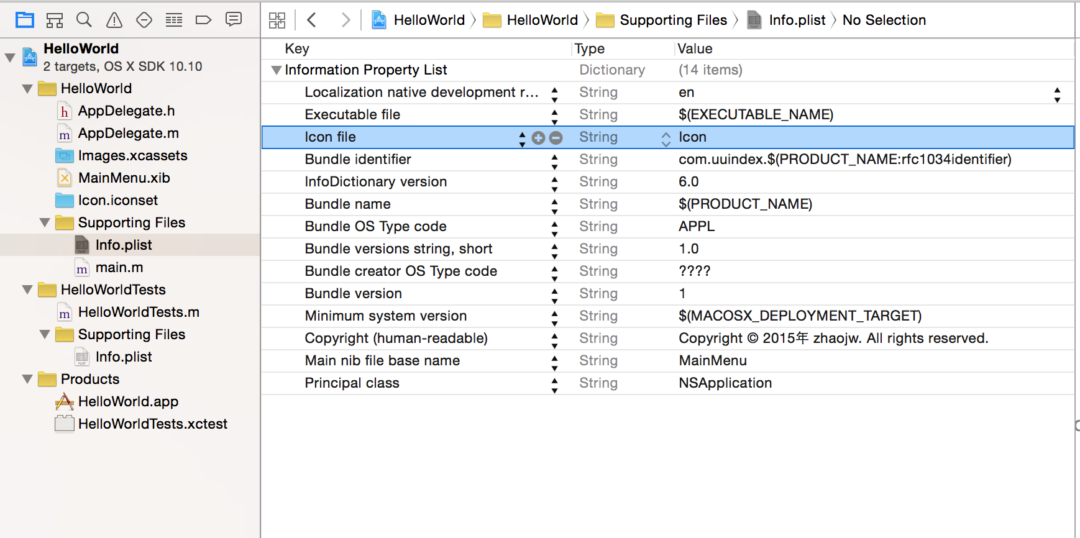This screenshot has width=1080, height=538.
Task: Click the key stepper for Bundle name
Action: pyautogui.click(x=554, y=206)
